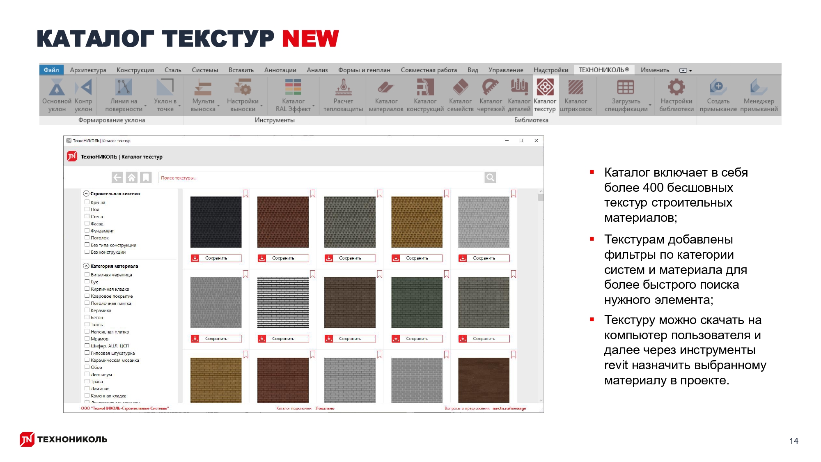Expand Загрузить спецификации dropdown arrow
The image size is (821, 462).
pos(650,106)
